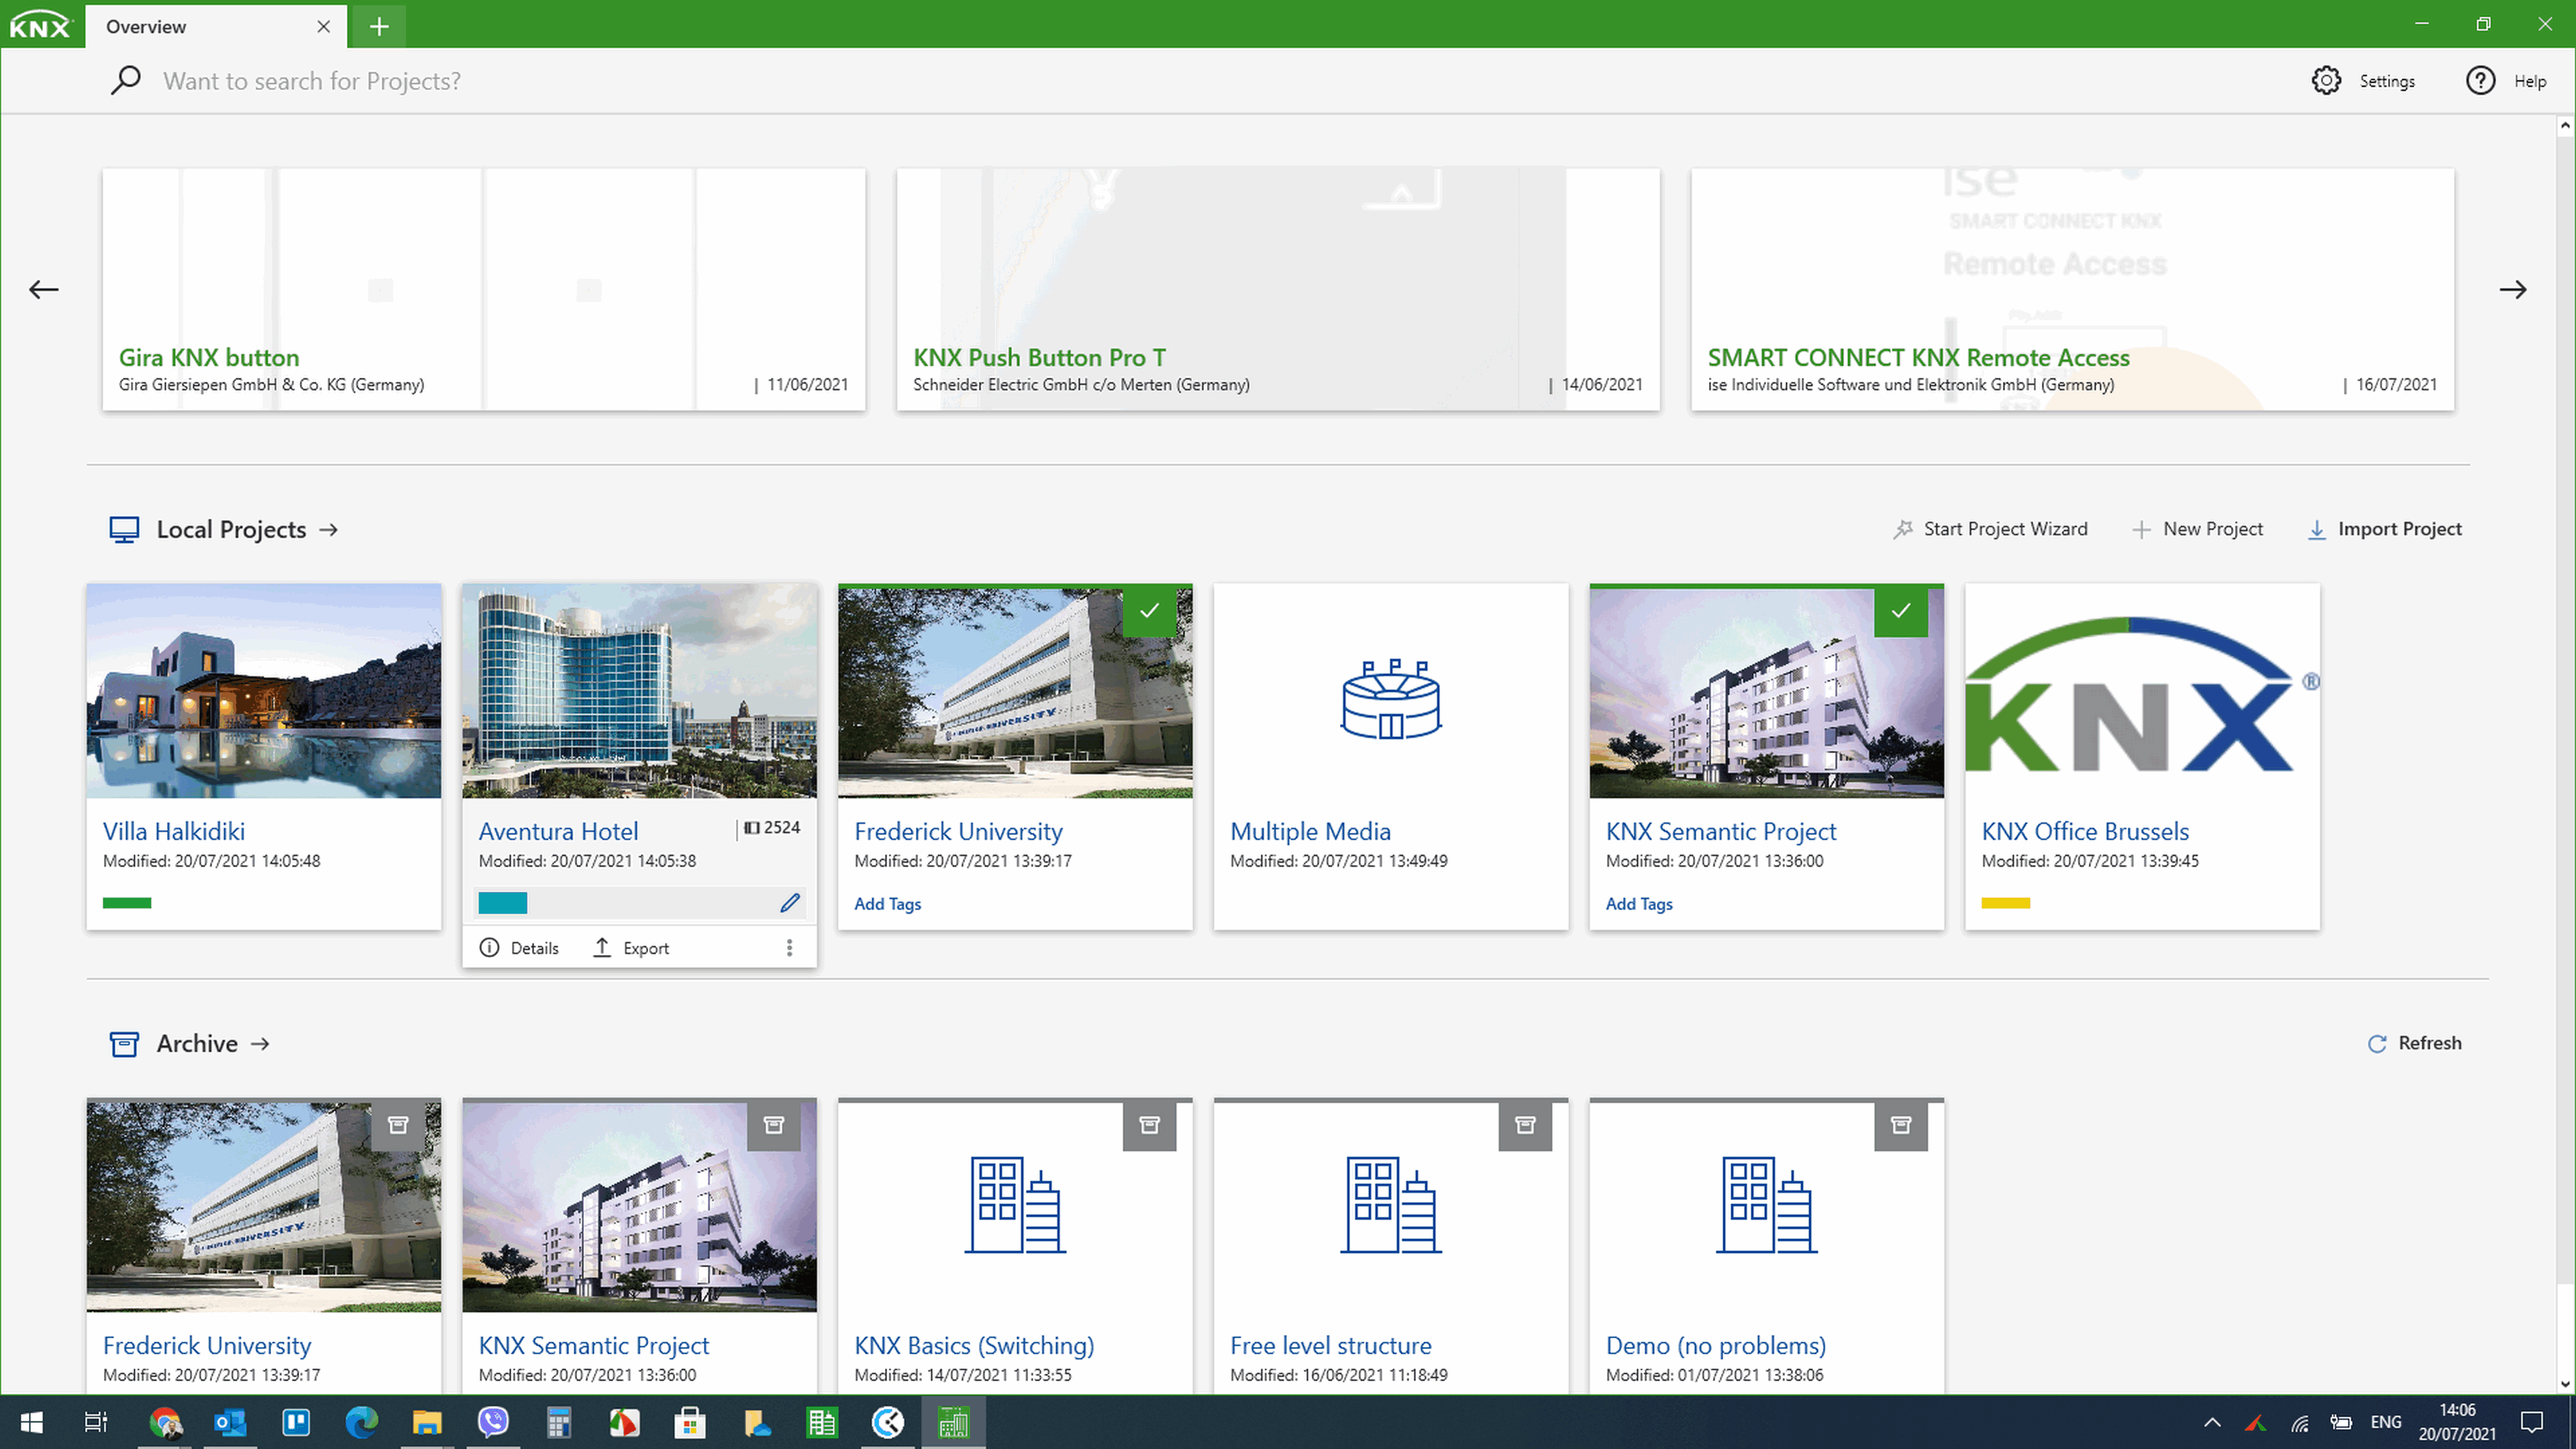Click archive badge on archived Frederick University
Viewport: 2576px width, 1449px height.
[398, 1126]
